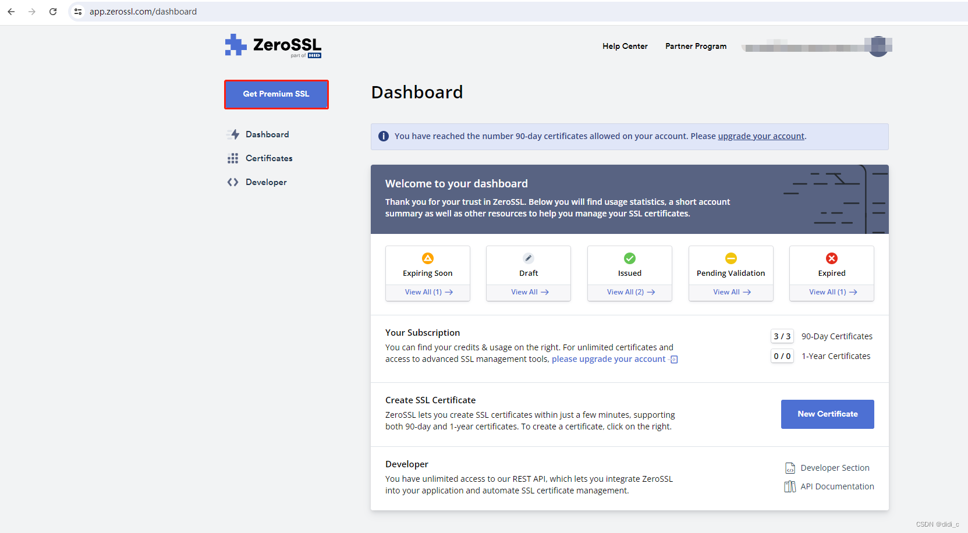The height and width of the screenshot is (533, 968).
Task: Click the Issued card label
Action: (x=630, y=273)
